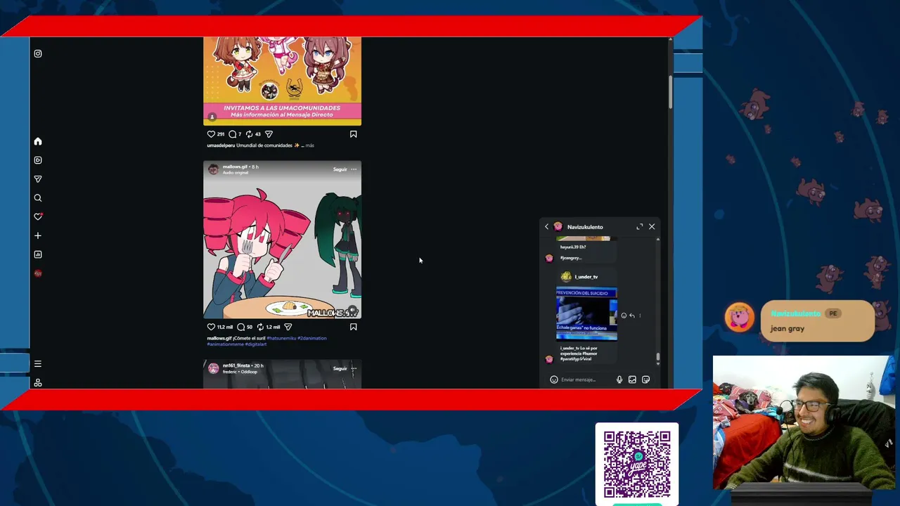This screenshot has width=900, height=506.
Task: Focus the 'Enviar mensaje...' input field
Action: (586, 379)
